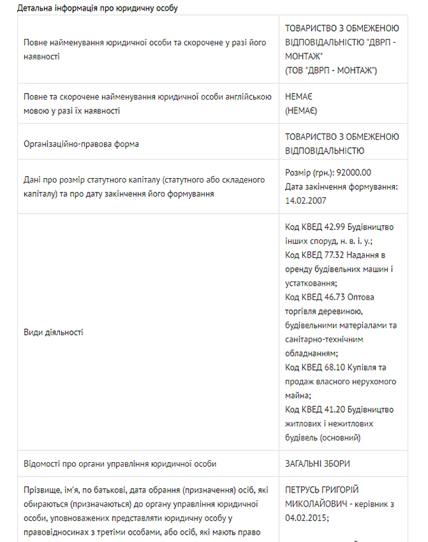Click the capital amount "Розмір (грн.): 92000.00"
The image size is (428, 542).
click(x=328, y=173)
